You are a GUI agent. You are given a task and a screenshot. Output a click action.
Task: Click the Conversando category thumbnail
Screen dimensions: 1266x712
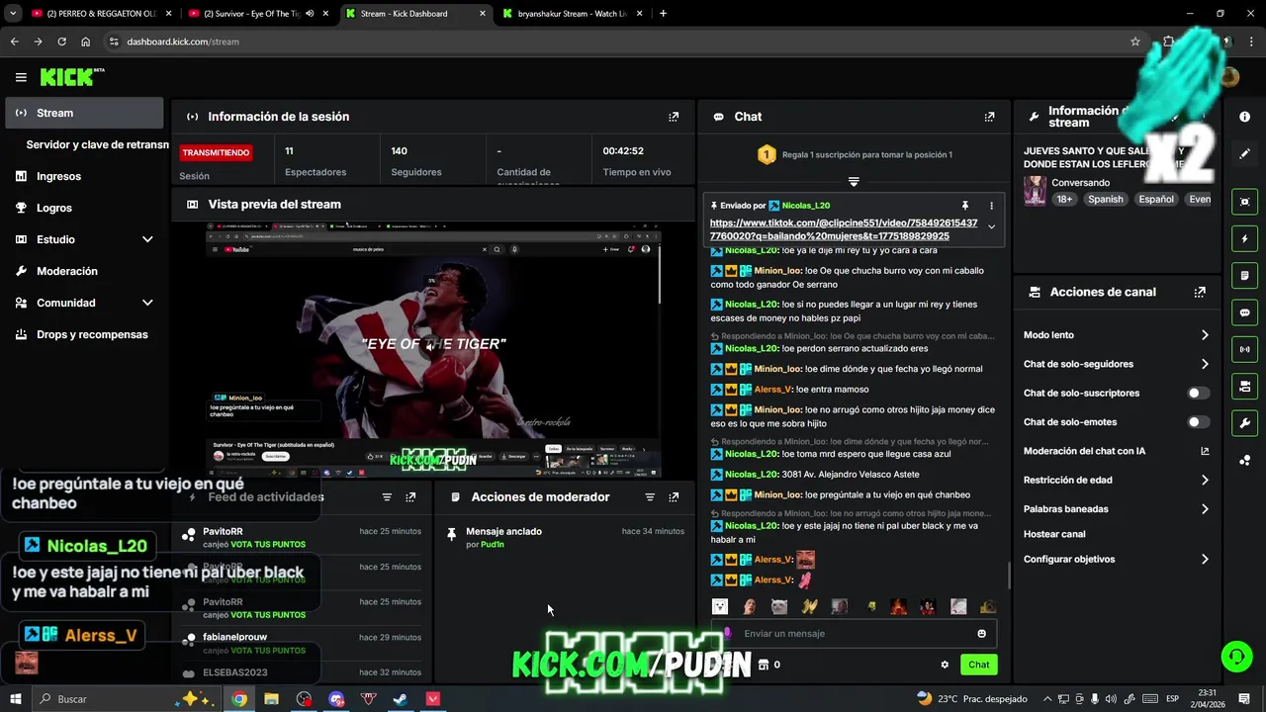[1035, 191]
